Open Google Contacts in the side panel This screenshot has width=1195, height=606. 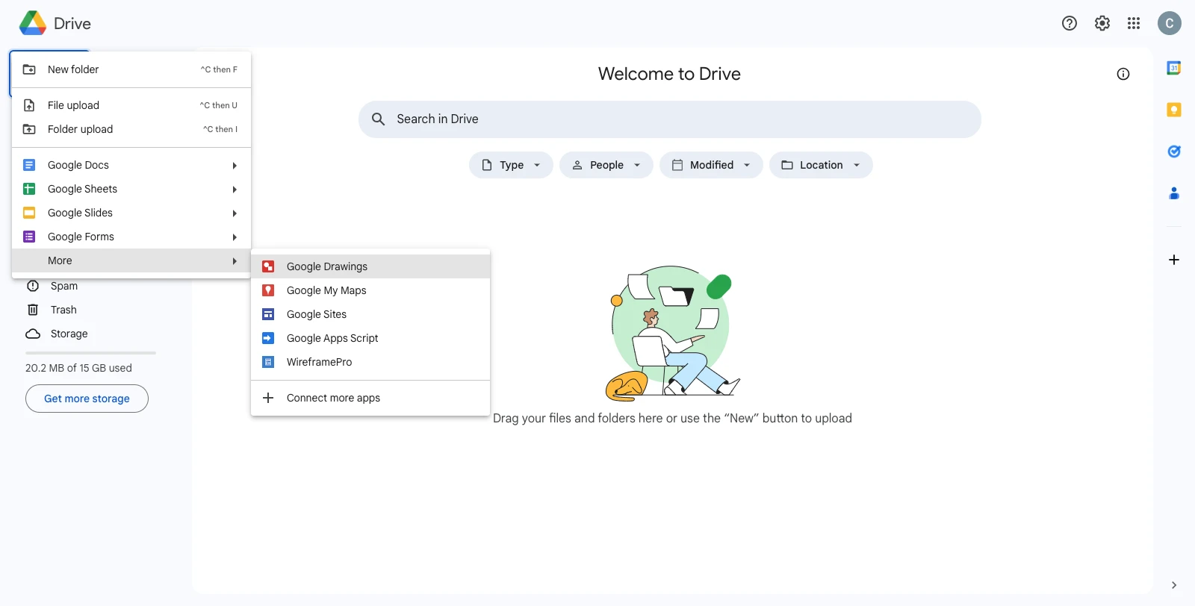coord(1174,193)
